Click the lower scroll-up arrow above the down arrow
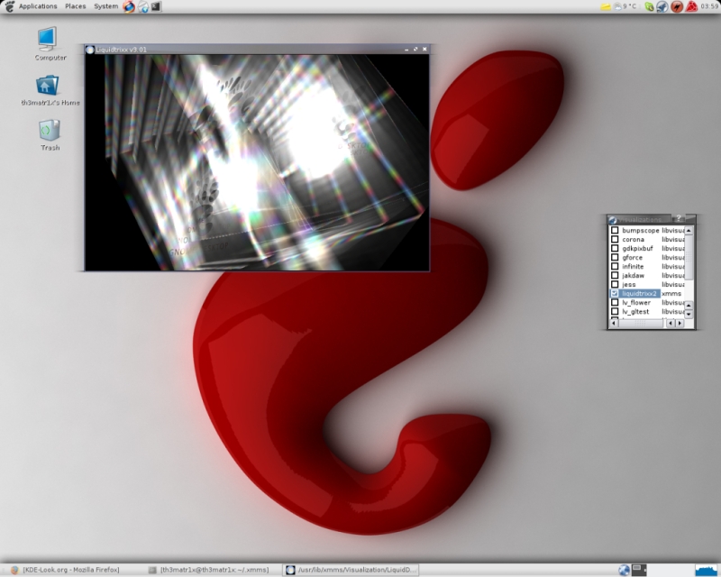This screenshot has width=721, height=577. 689,306
